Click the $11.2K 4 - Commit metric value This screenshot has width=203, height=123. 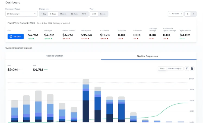pos(105,35)
